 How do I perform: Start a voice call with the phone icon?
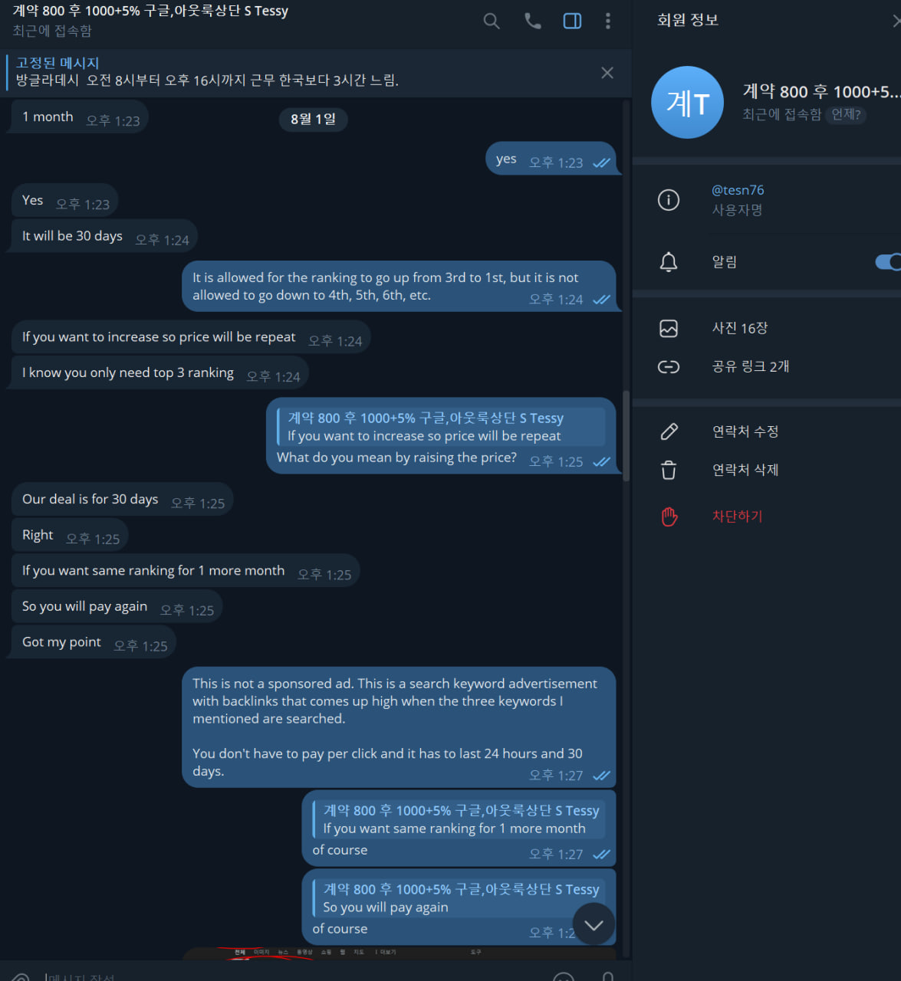click(x=532, y=21)
